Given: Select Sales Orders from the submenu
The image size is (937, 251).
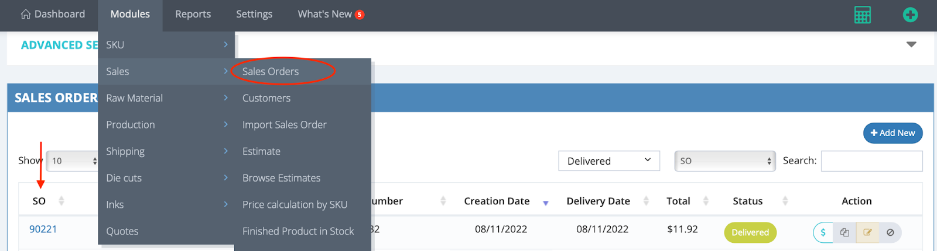Looking at the screenshot, I should (271, 71).
